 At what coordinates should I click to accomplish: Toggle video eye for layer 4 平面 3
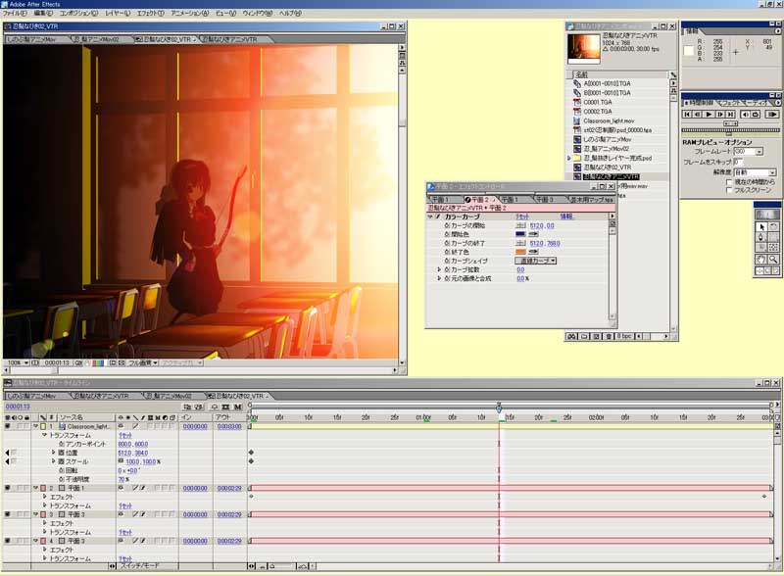click(8, 541)
